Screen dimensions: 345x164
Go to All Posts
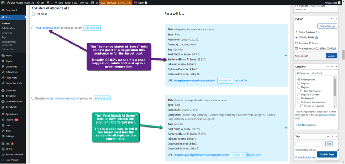(x=6, y=23)
